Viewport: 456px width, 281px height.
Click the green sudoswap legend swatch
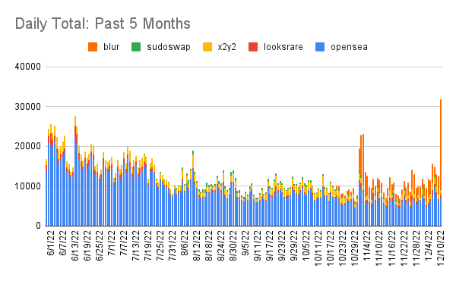(x=136, y=47)
